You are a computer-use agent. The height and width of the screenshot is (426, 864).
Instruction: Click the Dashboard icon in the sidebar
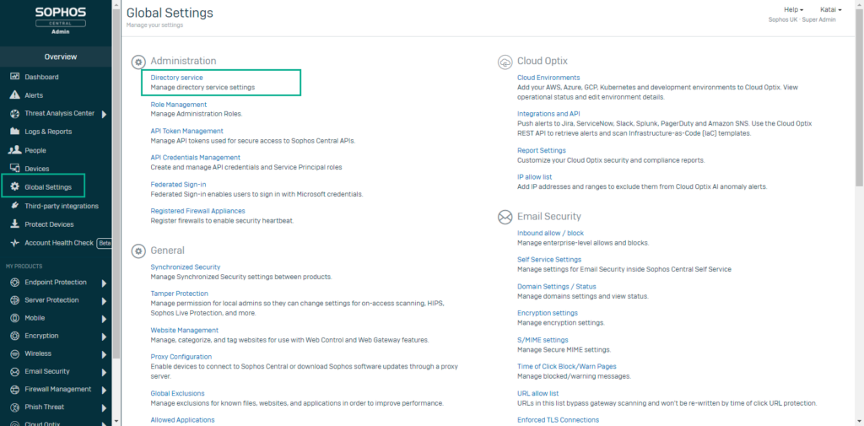tap(15, 77)
